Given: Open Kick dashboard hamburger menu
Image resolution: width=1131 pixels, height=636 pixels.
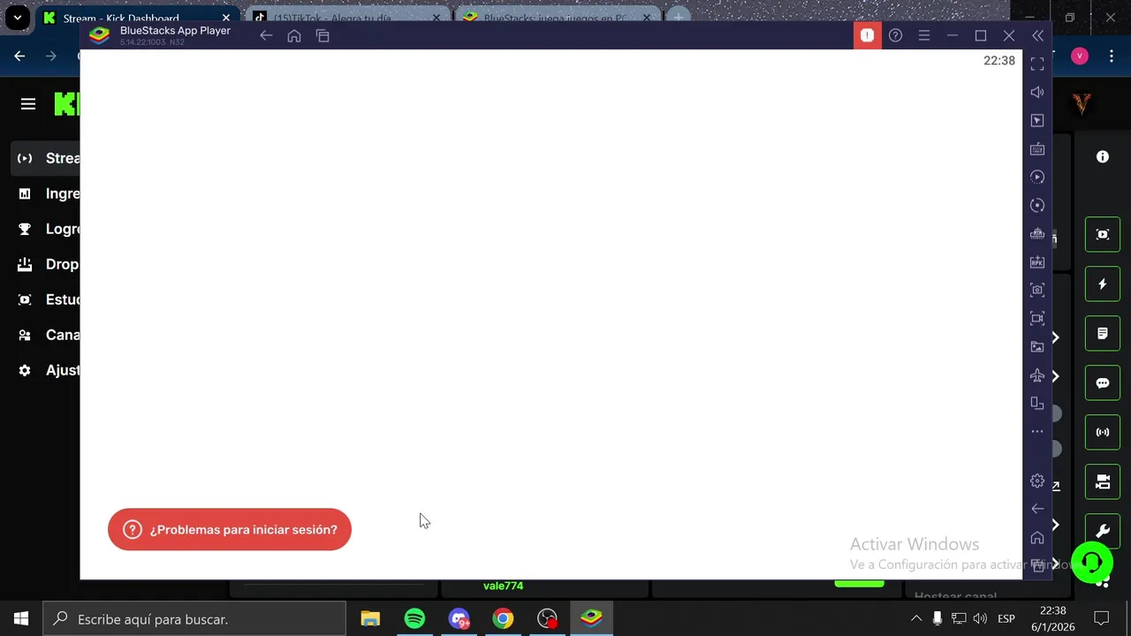Looking at the screenshot, I should tap(28, 104).
